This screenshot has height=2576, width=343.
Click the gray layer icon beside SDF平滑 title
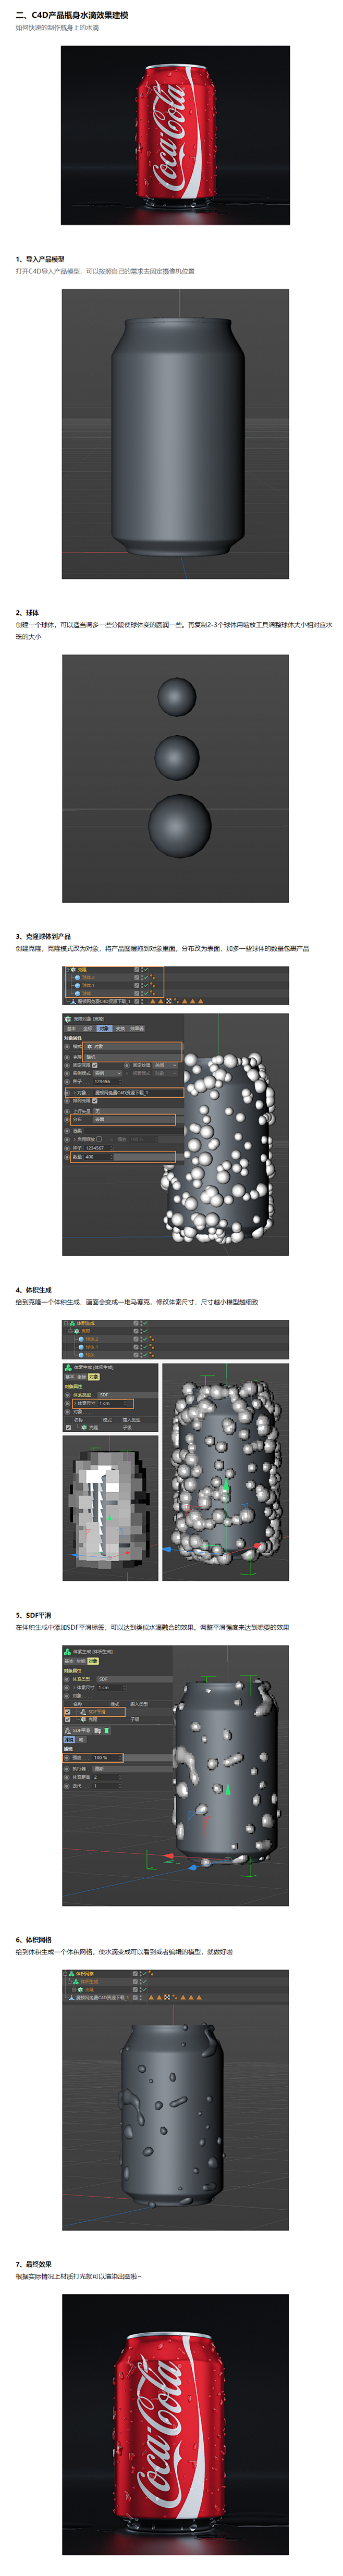[x=98, y=1731]
